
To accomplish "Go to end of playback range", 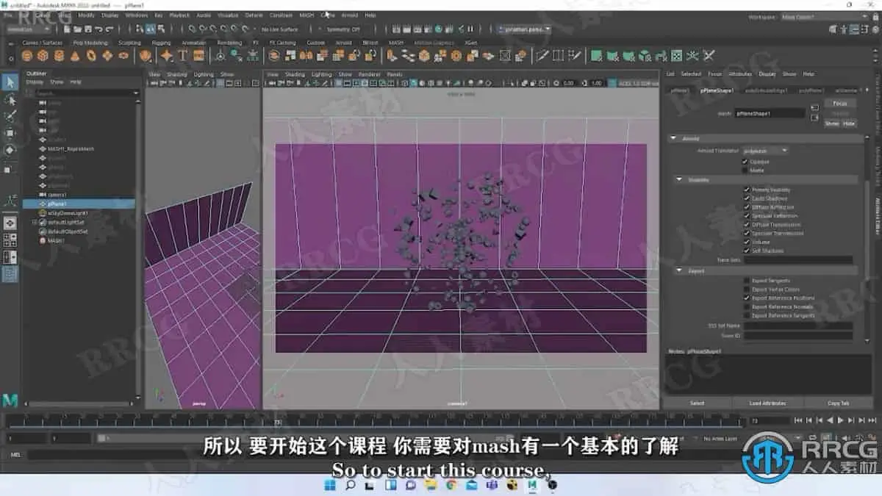I will click(871, 420).
